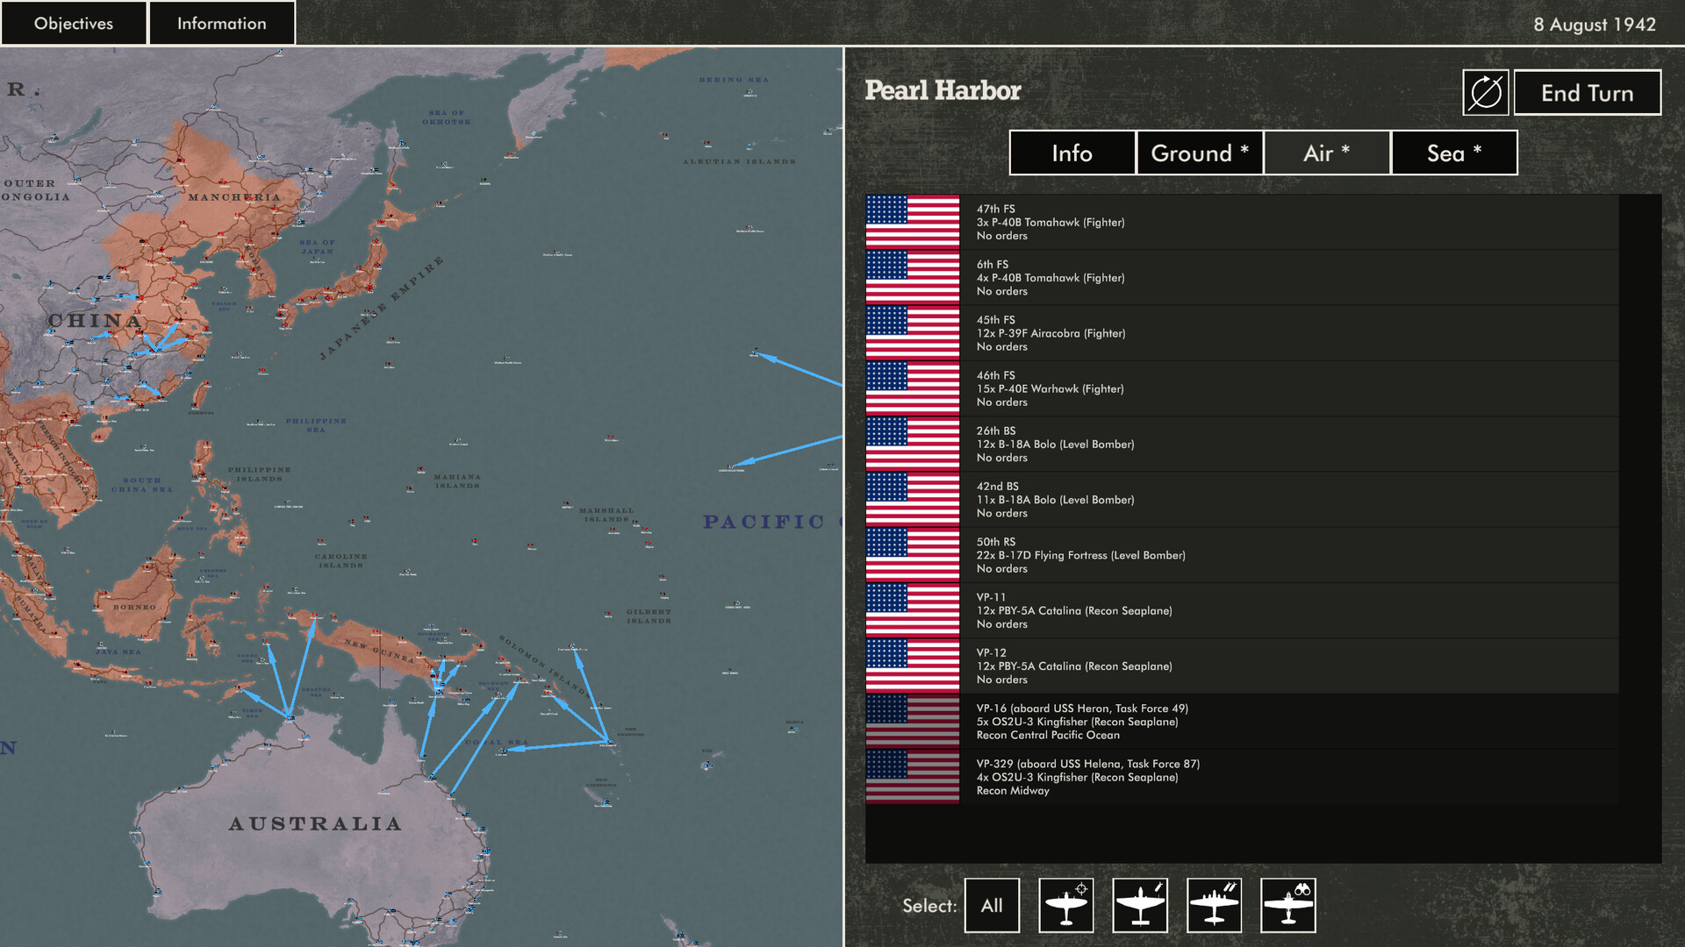Viewport: 1685px width, 947px height.
Task: Select recon planes using the binoculars plane icon
Action: click(1287, 905)
